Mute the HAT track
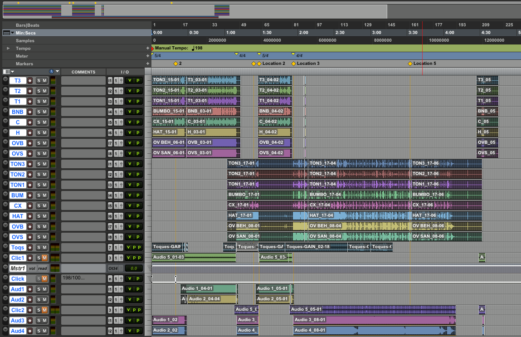Image resolution: width=521 pixels, height=337 pixels. (x=44, y=216)
